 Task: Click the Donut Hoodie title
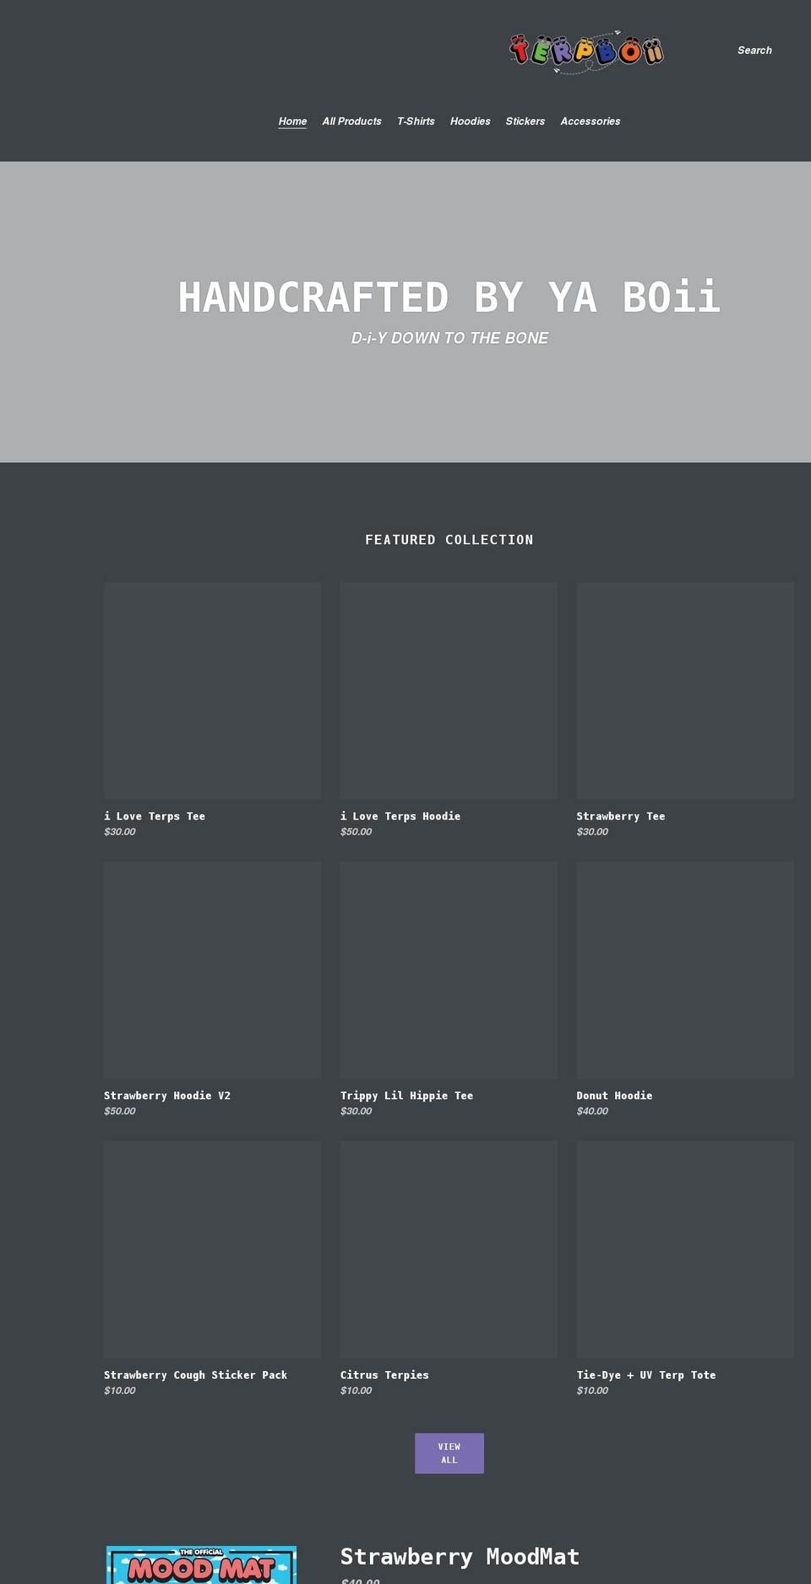click(614, 1096)
